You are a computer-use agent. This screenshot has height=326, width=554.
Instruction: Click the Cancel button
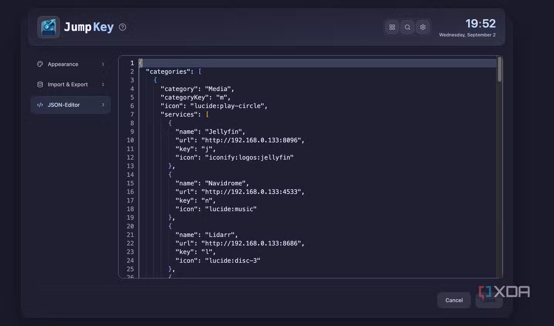tap(454, 300)
